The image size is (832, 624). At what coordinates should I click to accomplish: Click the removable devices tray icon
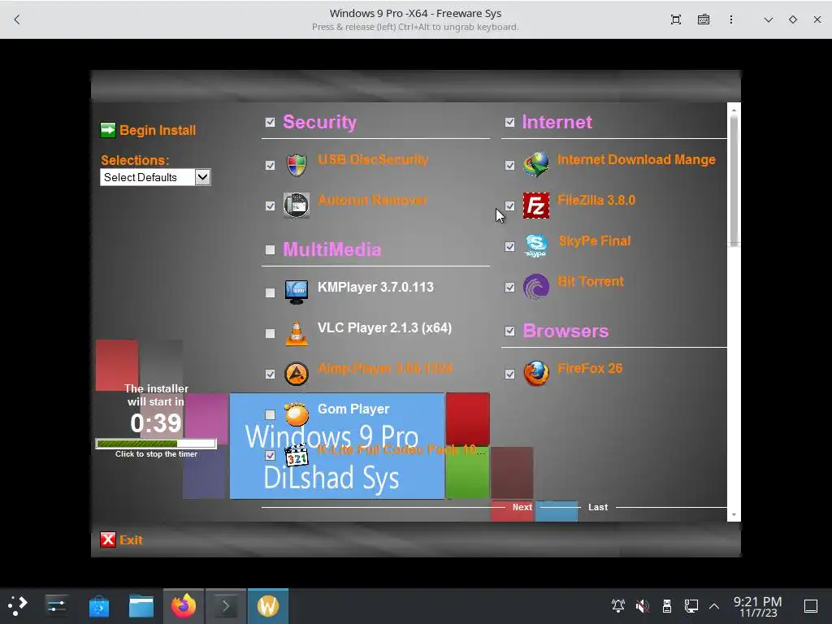[x=667, y=605]
